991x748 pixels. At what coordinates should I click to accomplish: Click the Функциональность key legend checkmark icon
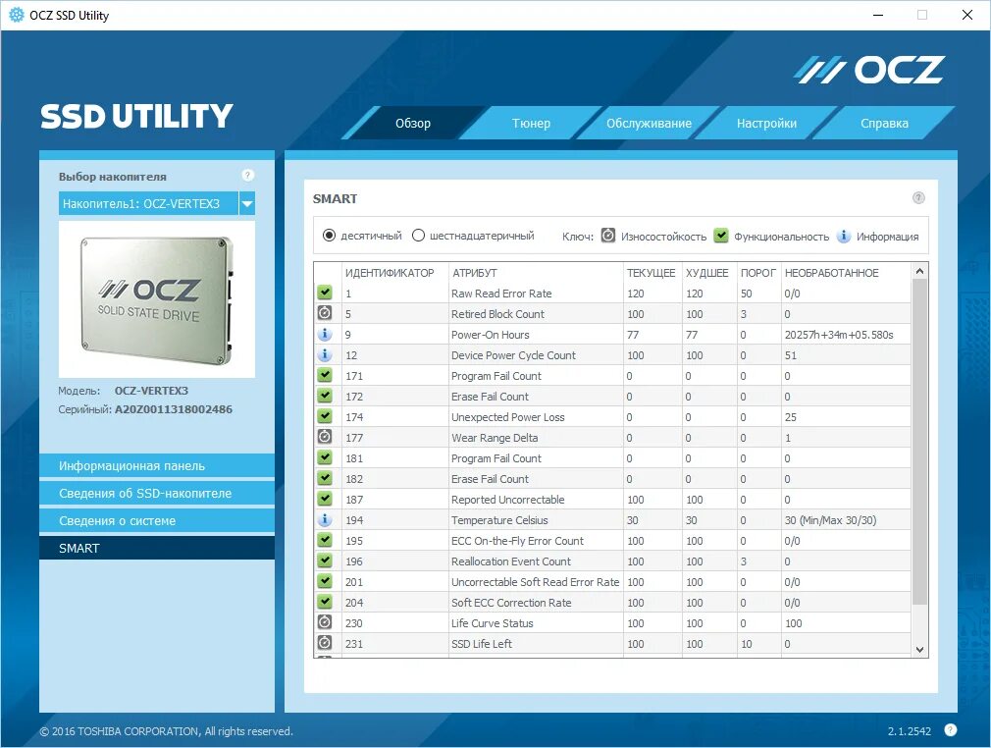(x=720, y=236)
